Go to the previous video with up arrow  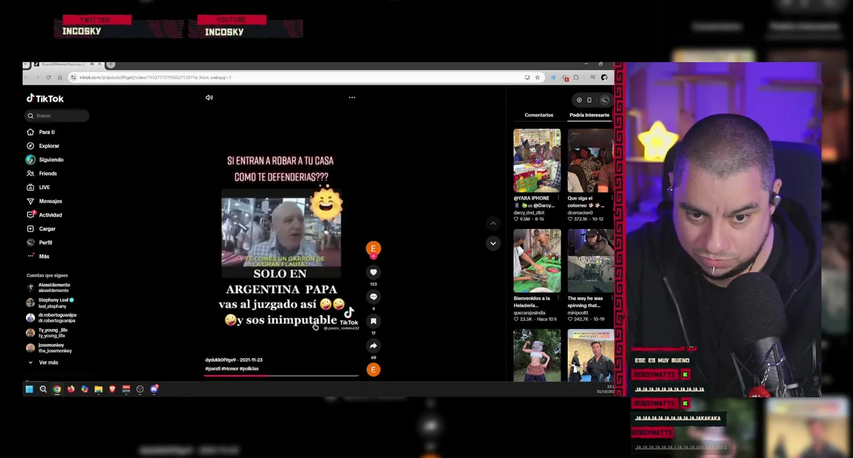pos(492,223)
